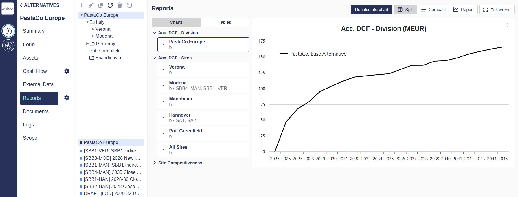Open Modena chart card menu dots
Image resolution: width=518 pixels, height=197 pixels.
(163, 86)
